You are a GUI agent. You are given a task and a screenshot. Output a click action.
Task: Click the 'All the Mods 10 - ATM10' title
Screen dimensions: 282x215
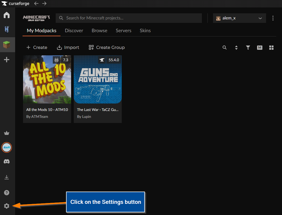[x=47, y=110]
